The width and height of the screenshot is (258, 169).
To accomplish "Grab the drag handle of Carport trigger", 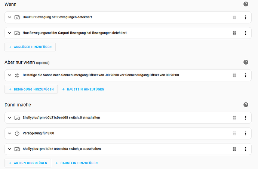I will [x=234, y=33].
